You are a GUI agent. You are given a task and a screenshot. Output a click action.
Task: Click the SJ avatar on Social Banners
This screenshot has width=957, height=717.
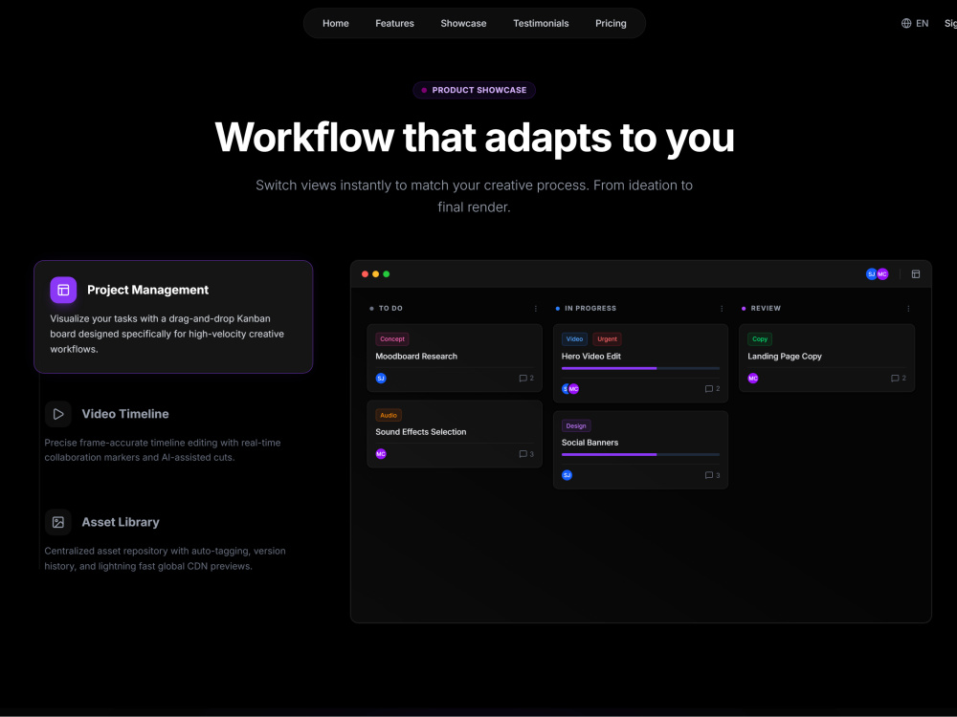[x=567, y=475]
